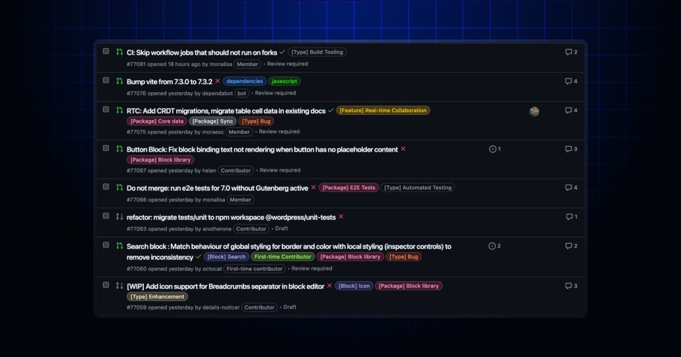Click author moraesc on RTC PR
681x357 pixels.
tap(213, 132)
